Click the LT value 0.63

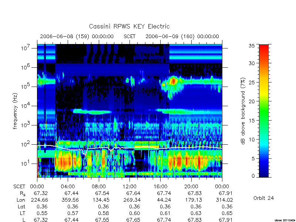[x=196, y=213]
